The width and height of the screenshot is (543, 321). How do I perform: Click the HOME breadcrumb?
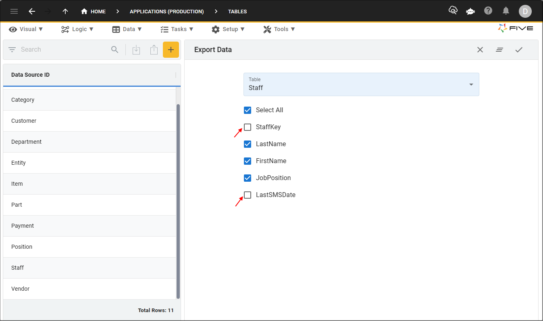point(94,11)
